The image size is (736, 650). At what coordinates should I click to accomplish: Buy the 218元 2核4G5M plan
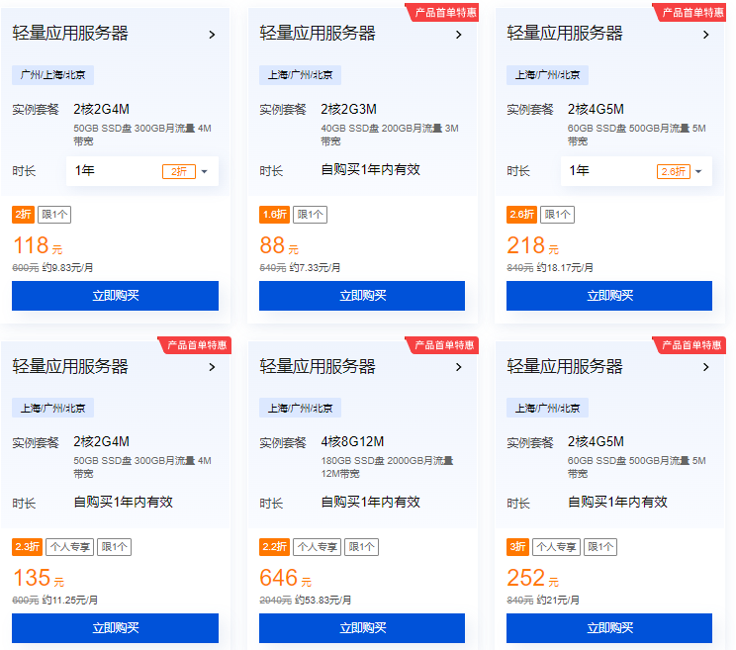tap(609, 296)
